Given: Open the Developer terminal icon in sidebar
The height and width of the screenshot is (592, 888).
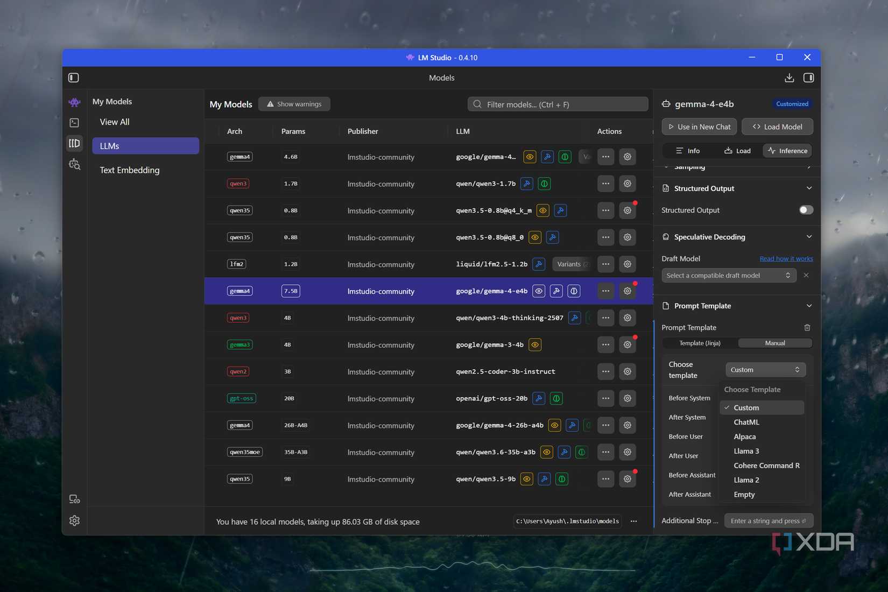Looking at the screenshot, I should [74, 123].
